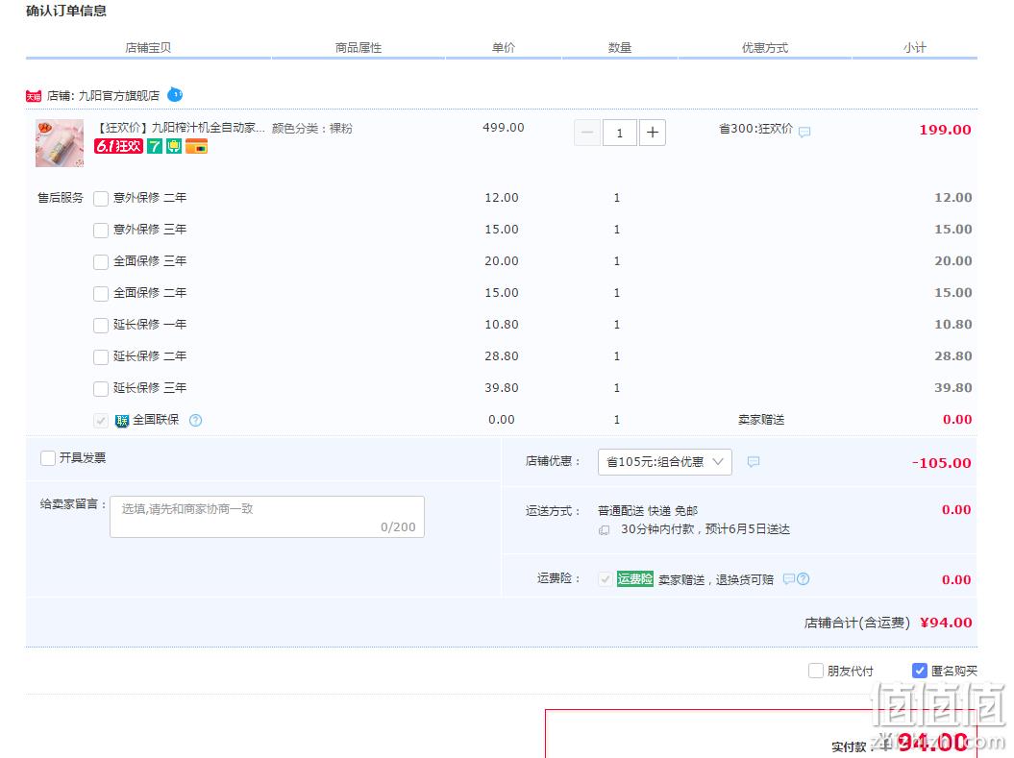
Task: Open the 【狂欢价】九阳榨汁机 product title link
Action: (180, 128)
